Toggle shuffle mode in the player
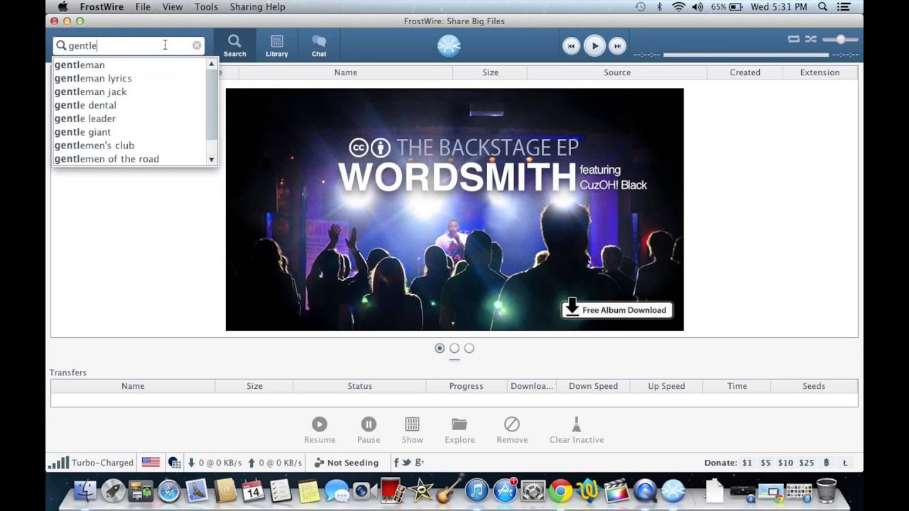909x511 pixels. coord(810,39)
